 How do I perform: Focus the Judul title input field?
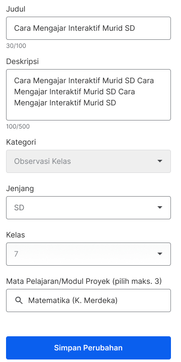point(88,28)
